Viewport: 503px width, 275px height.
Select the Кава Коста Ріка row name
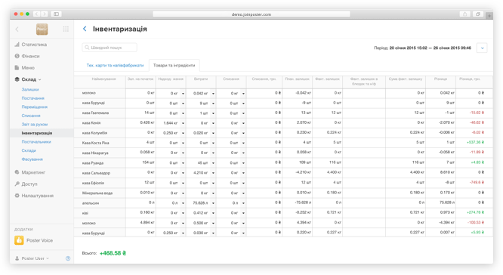click(x=96, y=143)
